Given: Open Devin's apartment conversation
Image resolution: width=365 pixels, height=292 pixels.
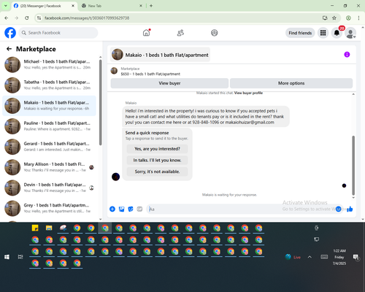Looking at the screenshot, I should (50, 188).
